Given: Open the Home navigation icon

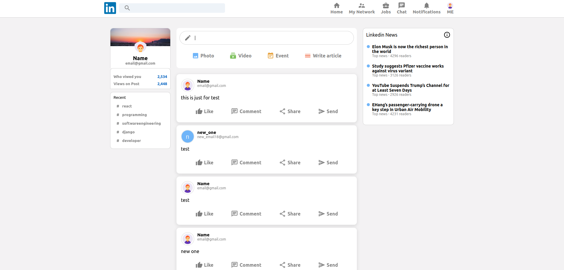Looking at the screenshot, I should coord(336,6).
